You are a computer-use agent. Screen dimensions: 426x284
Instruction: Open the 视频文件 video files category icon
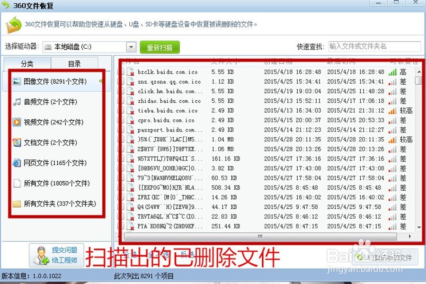[18, 122]
